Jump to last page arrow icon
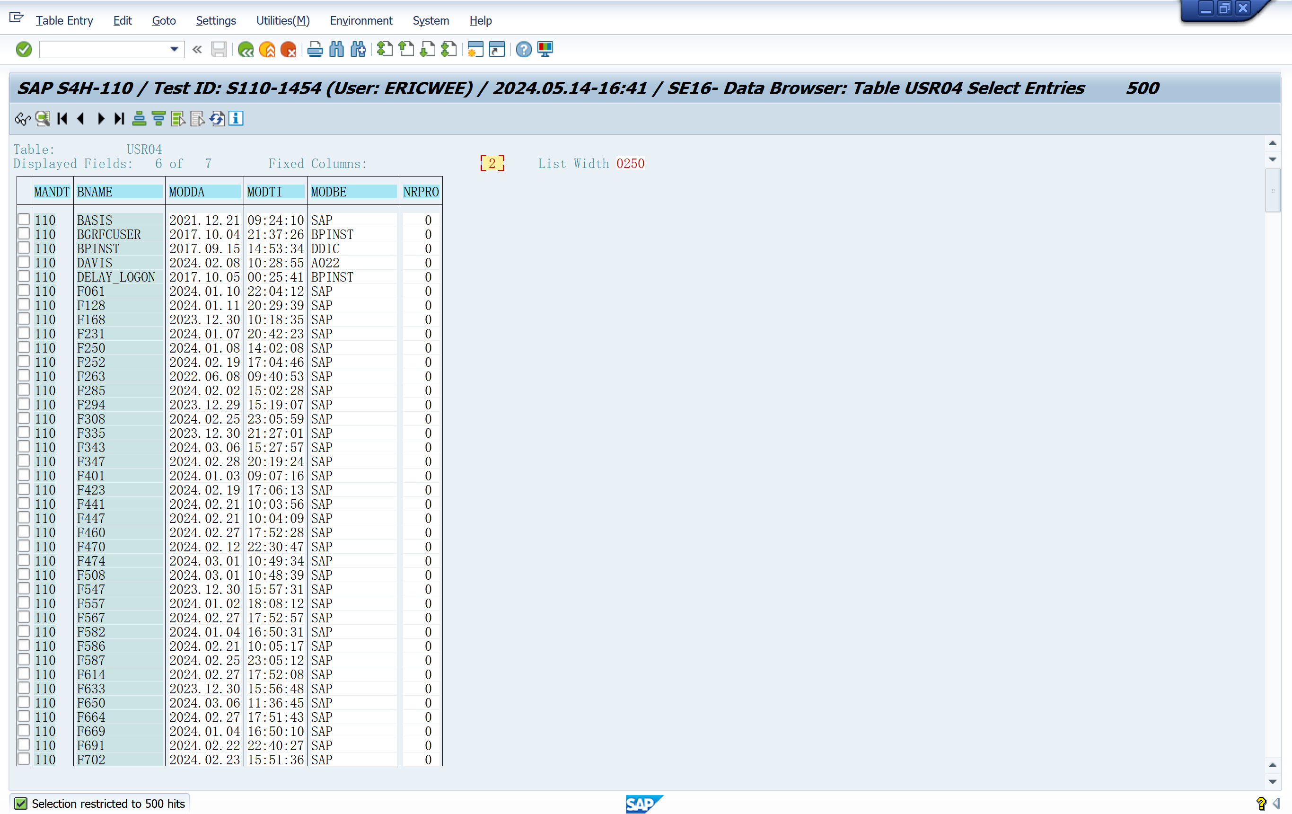Viewport: 1292px width, 814px height. pos(119,118)
